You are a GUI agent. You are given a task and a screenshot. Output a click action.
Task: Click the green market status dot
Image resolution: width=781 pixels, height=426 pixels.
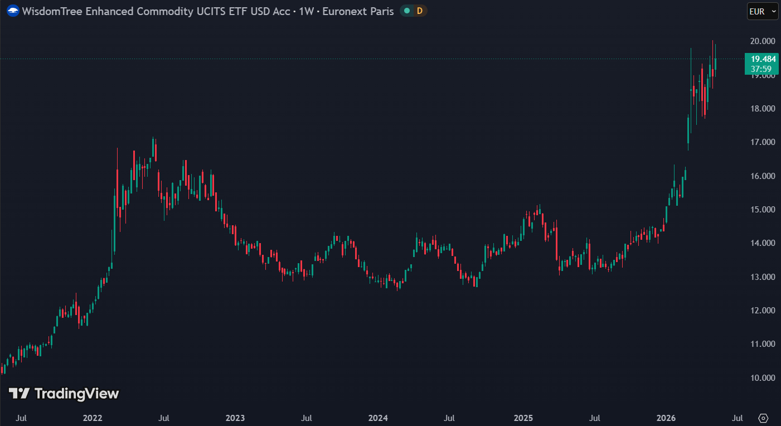408,11
